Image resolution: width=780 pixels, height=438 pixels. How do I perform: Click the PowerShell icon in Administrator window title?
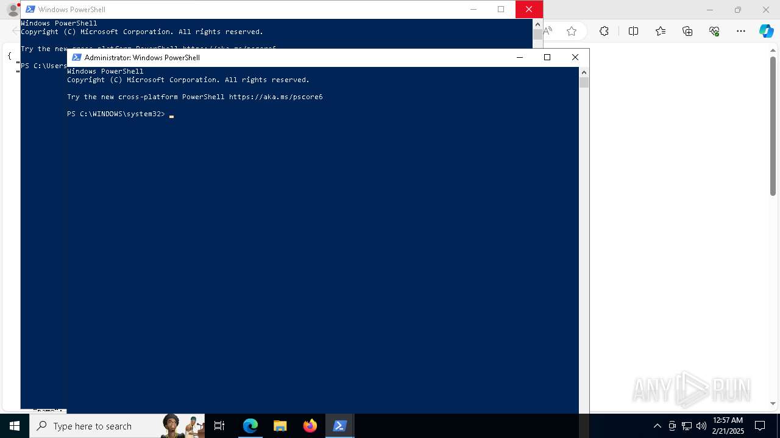[77, 57]
